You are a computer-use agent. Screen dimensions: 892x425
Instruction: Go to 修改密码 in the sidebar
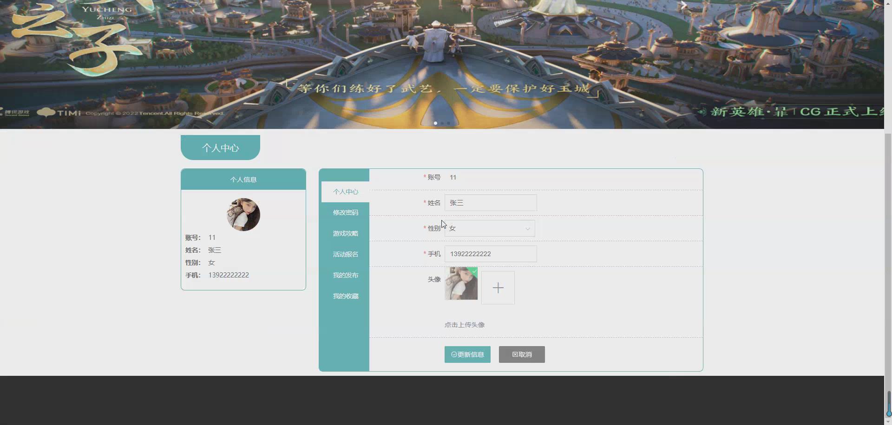pos(345,212)
